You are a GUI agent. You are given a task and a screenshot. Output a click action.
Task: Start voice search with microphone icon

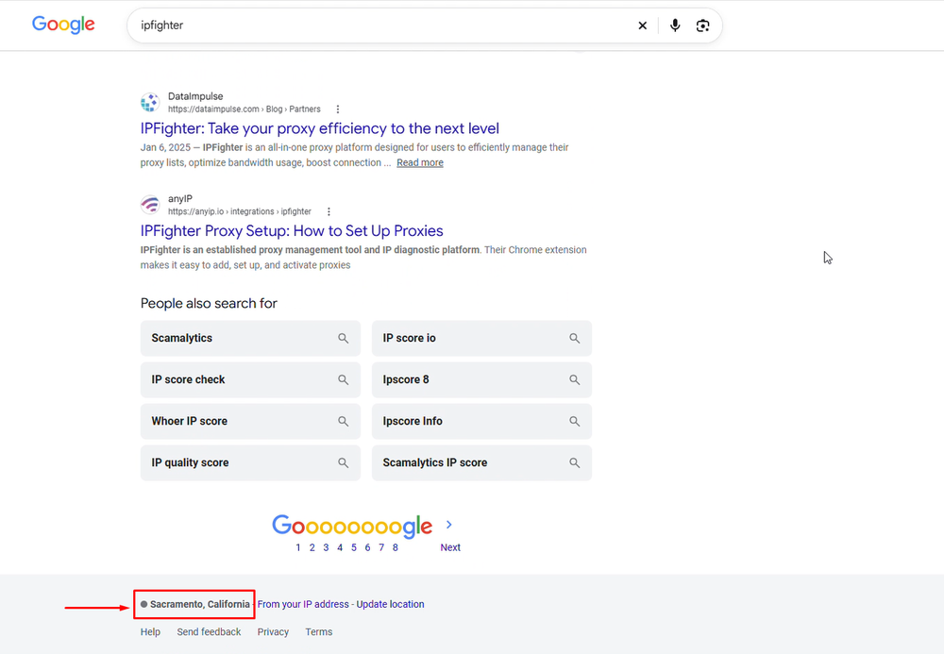pyautogui.click(x=675, y=25)
